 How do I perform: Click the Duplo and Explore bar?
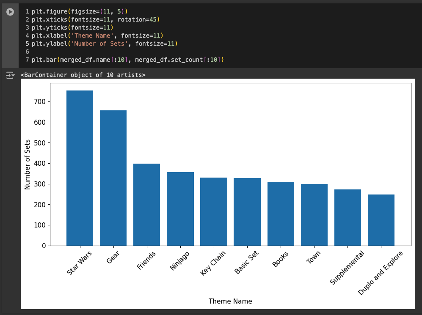point(381,220)
